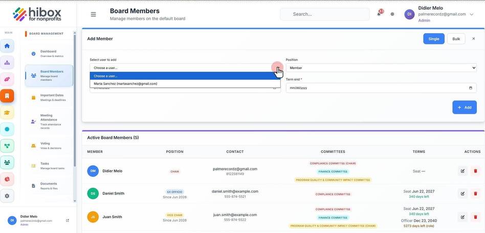Open notifications bell with badge
The height and width of the screenshot is (233, 485).
379,14
